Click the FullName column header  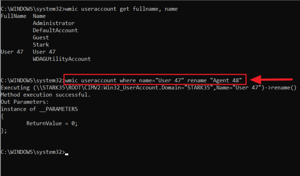click(13, 16)
